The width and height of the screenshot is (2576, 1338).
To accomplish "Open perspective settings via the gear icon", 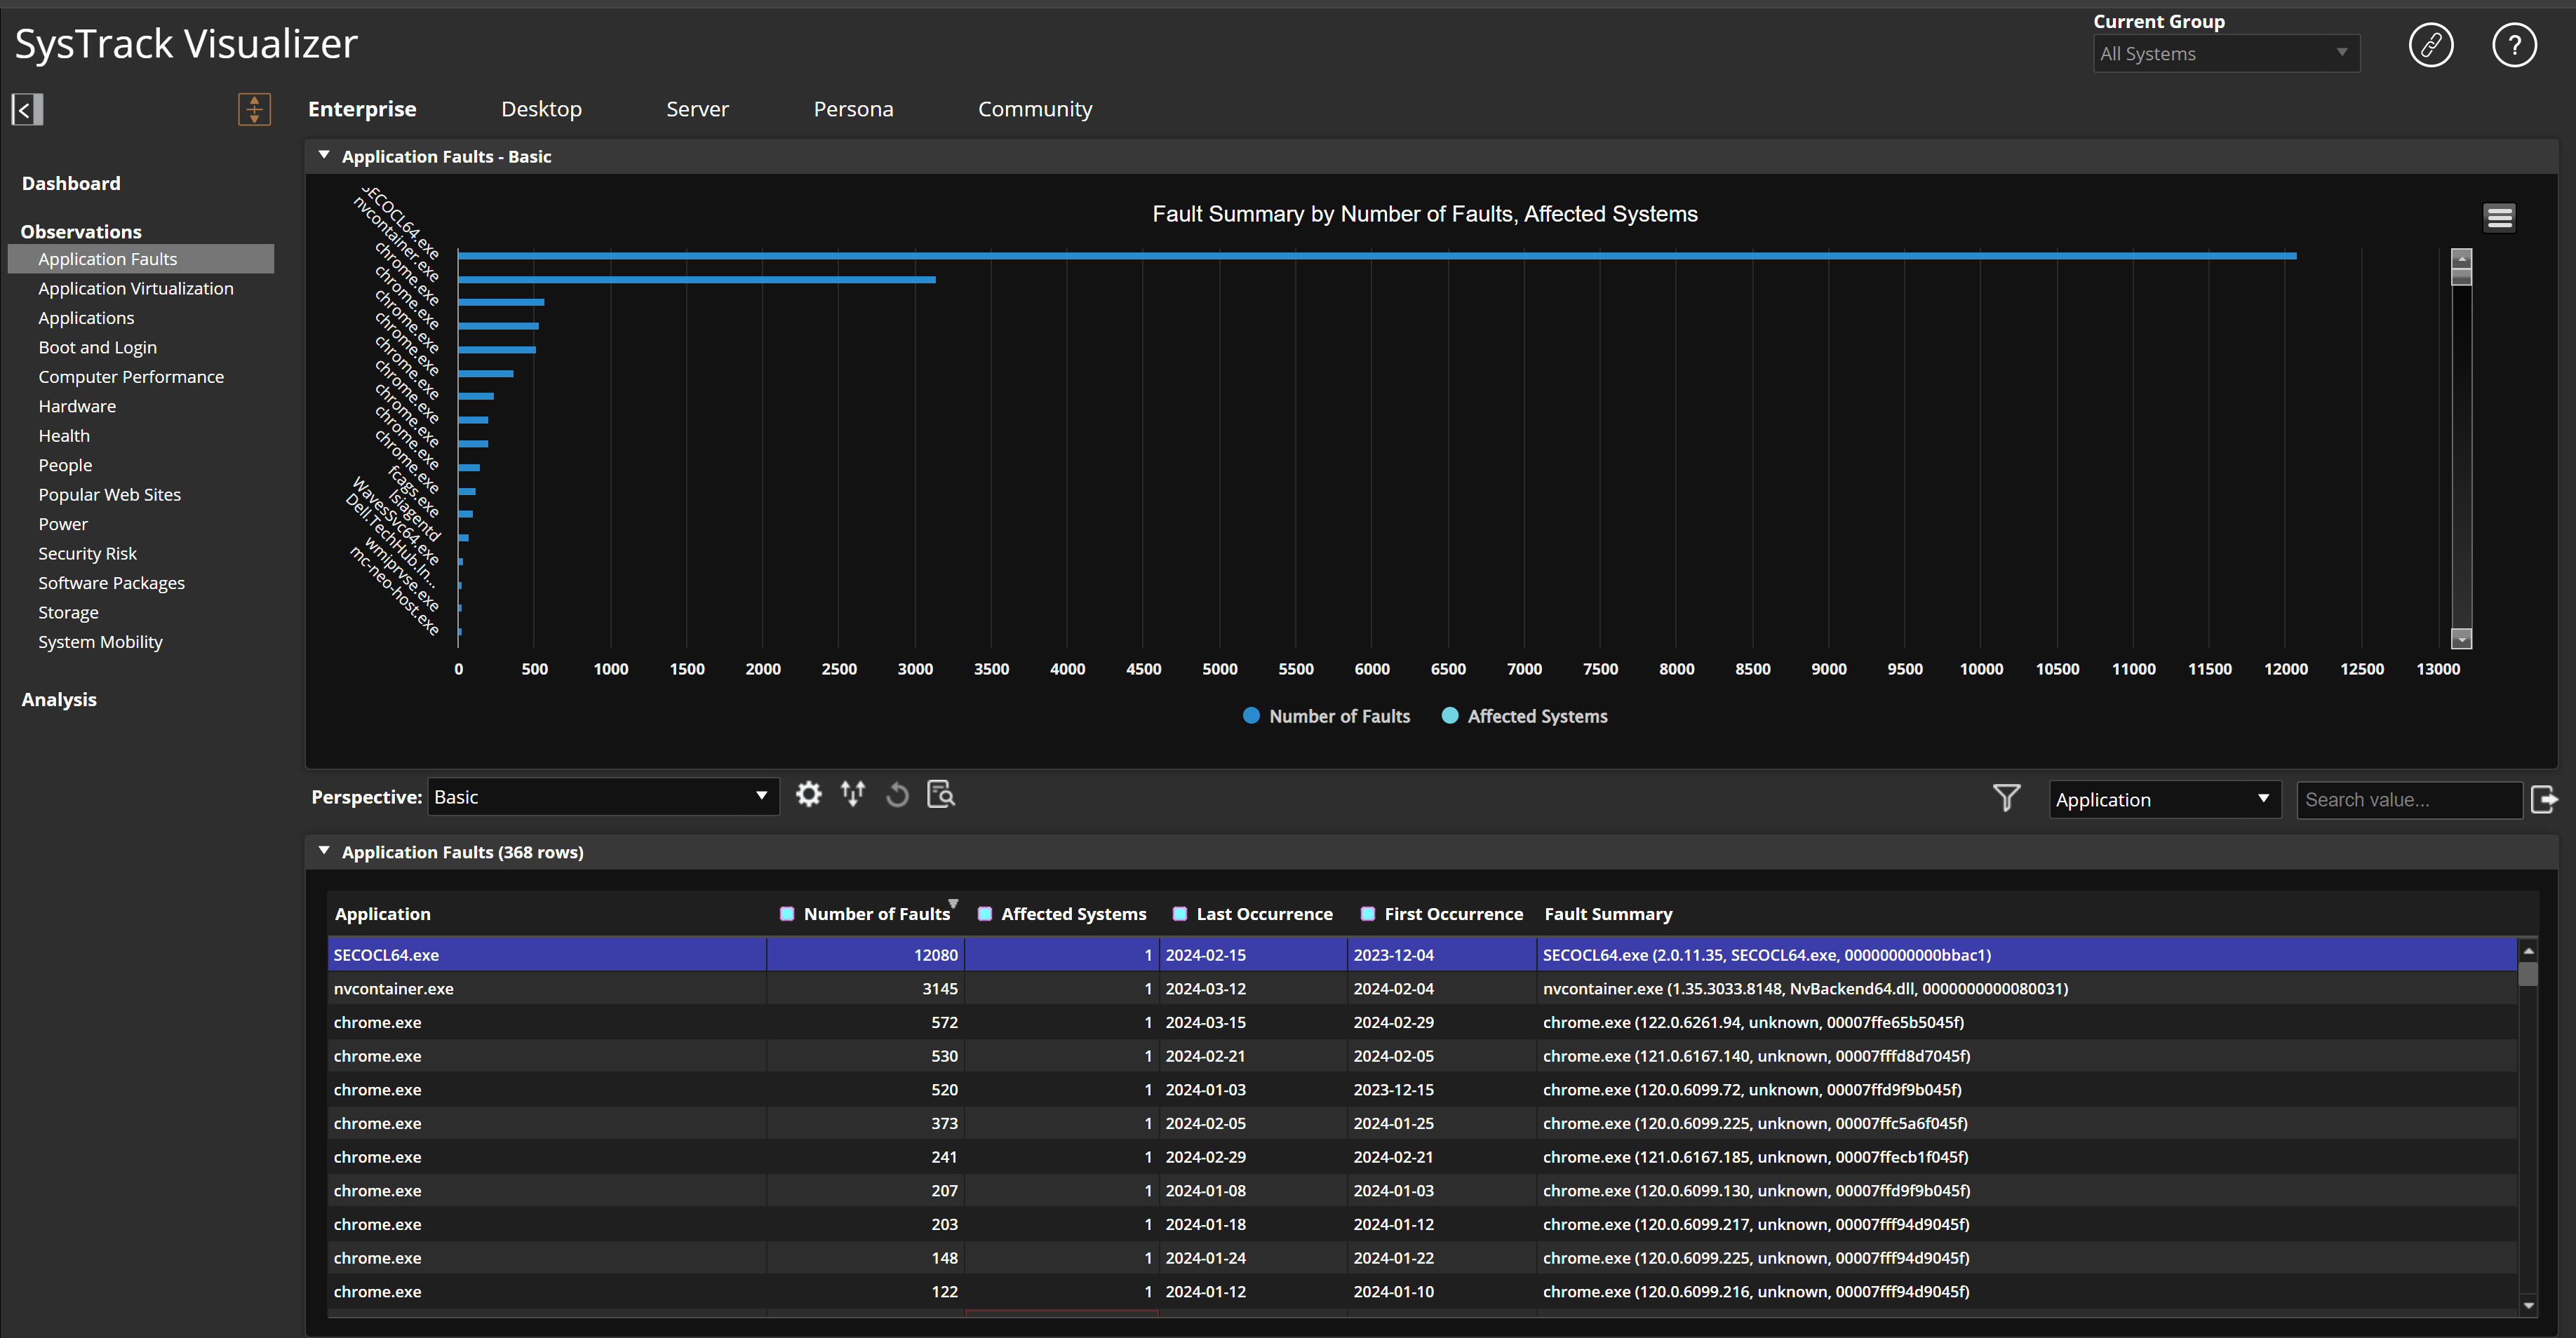I will coord(809,795).
